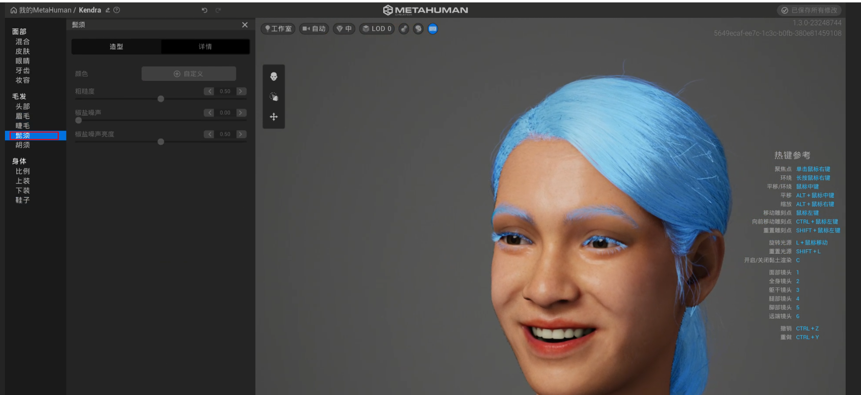Toggle hotkey reference keyboard icon
Screen dimensions: 861x395
pyautogui.click(x=433, y=29)
